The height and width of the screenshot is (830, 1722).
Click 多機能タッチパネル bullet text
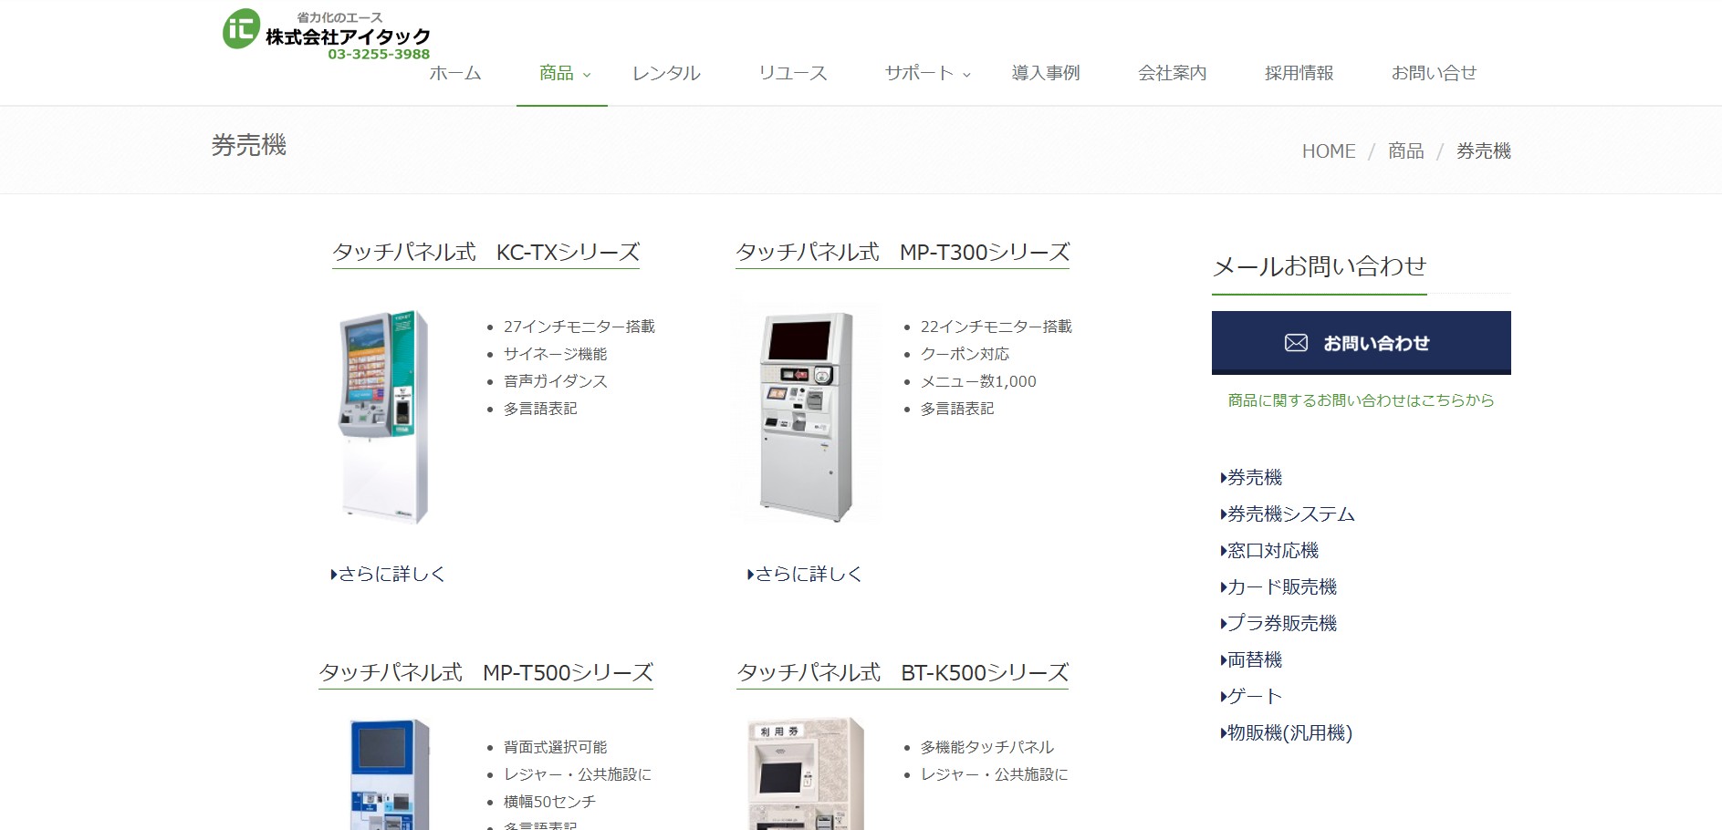tap(987, 747)
